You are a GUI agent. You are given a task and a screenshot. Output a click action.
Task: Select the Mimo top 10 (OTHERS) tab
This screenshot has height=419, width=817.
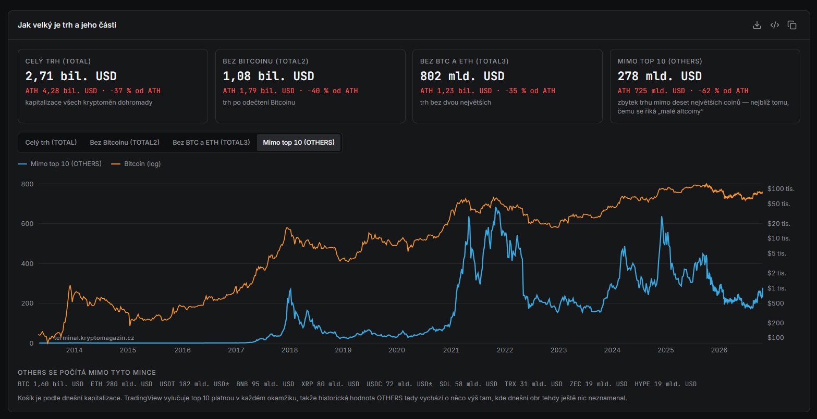(299, 142)
